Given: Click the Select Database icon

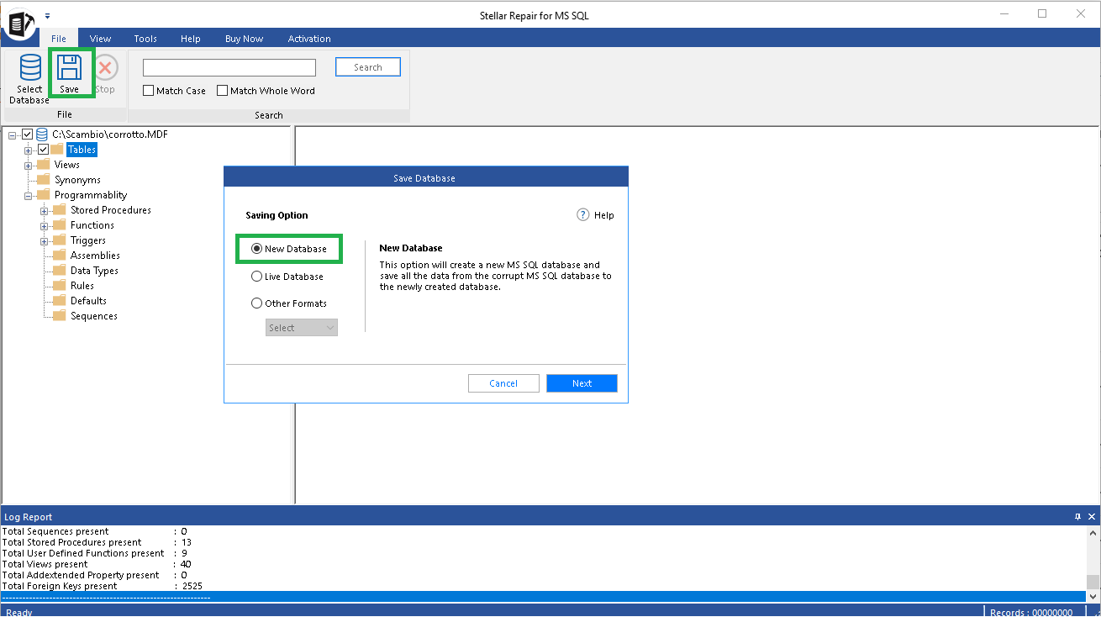Looking at the screenshot, I should click(x=30, y=67).
